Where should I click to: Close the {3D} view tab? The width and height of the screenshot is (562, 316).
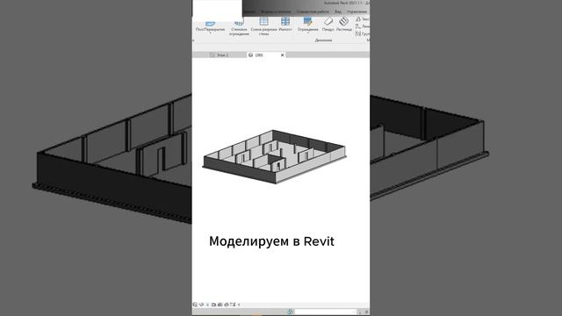(283, 54)
